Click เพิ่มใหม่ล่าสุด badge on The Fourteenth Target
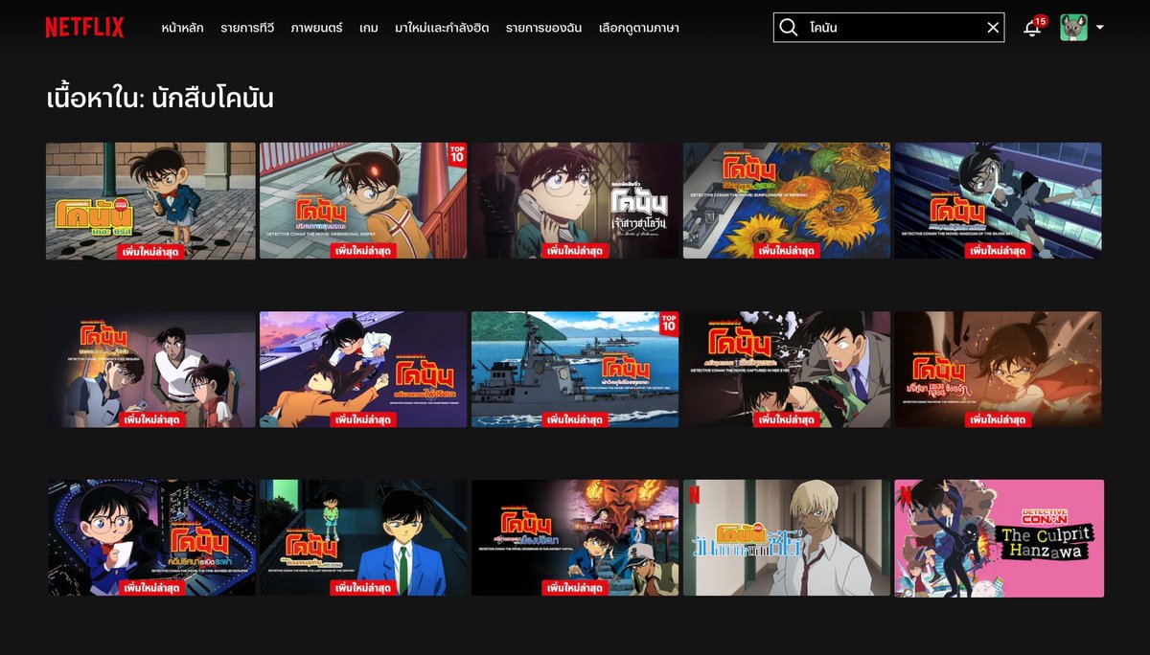This screenshot has width=1150, height=655. (x=363, y=419)
